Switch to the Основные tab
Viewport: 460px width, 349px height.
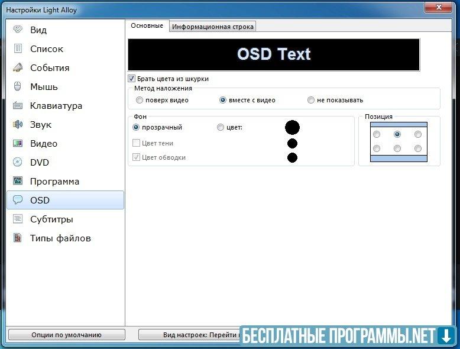tap(147, 26)
